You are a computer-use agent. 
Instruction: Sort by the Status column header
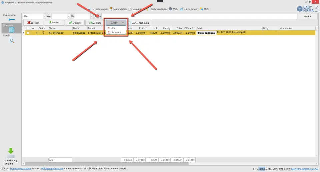click(43, 28)
